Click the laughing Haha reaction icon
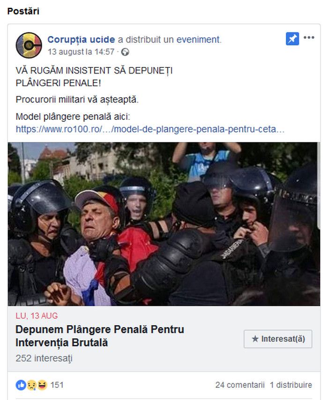 pos(42,385)
